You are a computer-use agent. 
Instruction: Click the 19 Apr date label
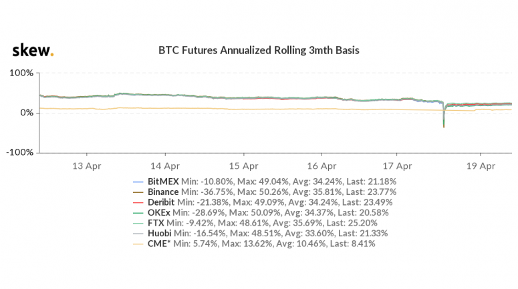(x=480, y=165)
